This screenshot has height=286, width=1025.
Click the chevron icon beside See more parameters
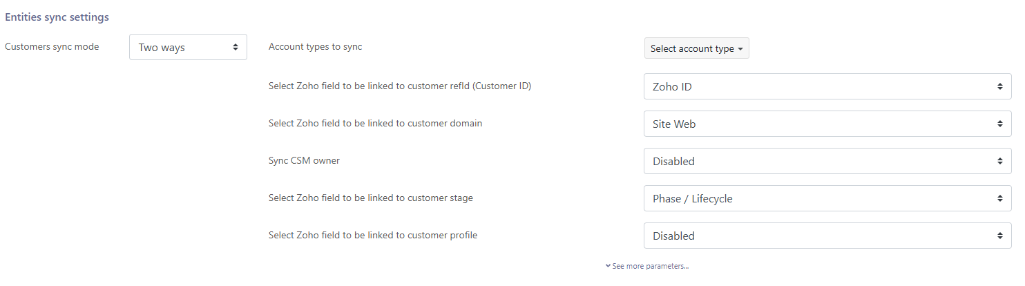[608, 266]
